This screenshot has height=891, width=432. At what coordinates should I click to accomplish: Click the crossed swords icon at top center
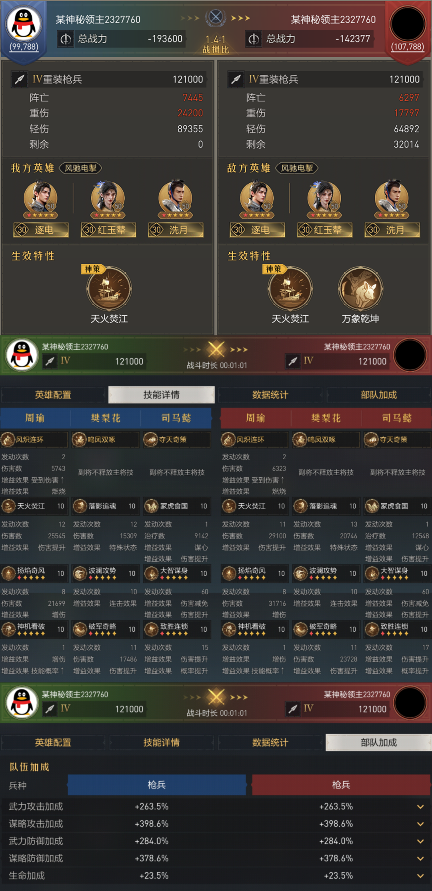point(216,17)
